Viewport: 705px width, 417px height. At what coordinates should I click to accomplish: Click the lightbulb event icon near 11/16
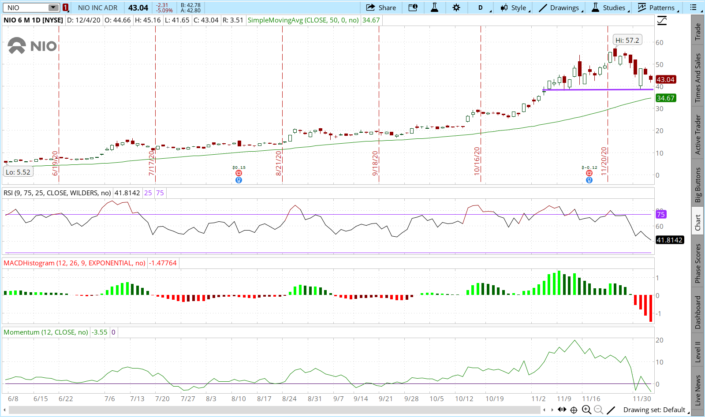click(x=589, y=180)
